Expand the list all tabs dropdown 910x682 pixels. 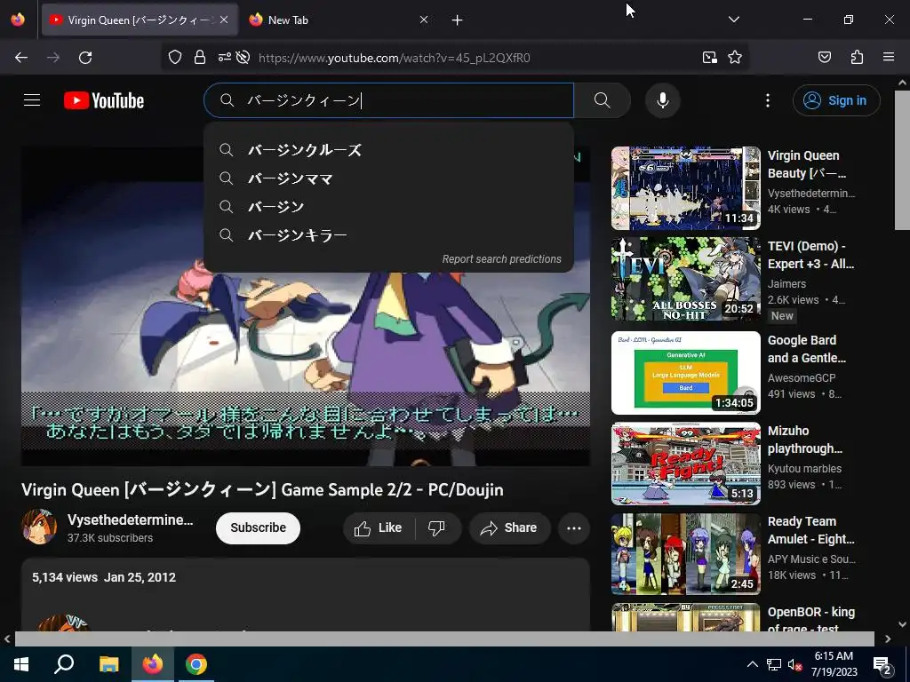pyautogui.click(x=733, y=20)
